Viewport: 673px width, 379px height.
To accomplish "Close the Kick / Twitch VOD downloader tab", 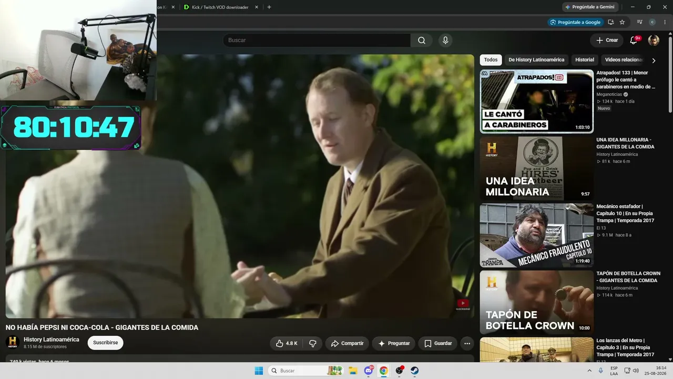I will [x=257, y=7].
